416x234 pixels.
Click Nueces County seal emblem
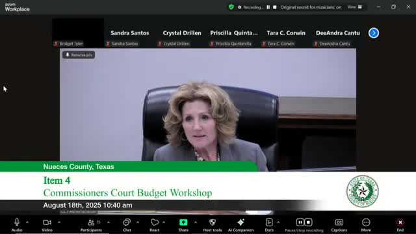(363, 191)
